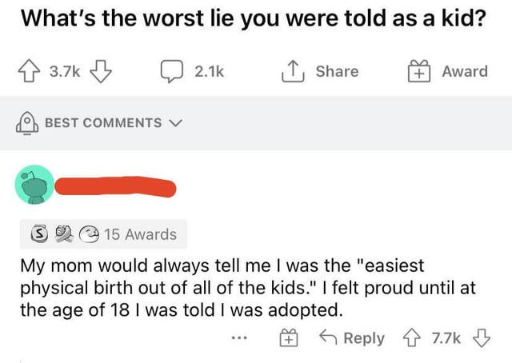Click the Share label on the post
Screen dimensions: 512x363
pyautogui.click(x=336, y=72)
